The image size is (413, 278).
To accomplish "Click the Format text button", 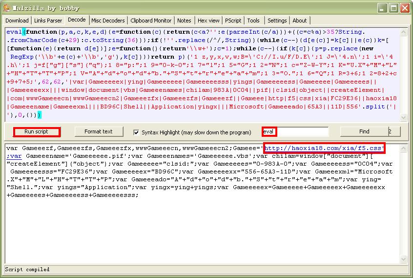I will tap(99, 131).
